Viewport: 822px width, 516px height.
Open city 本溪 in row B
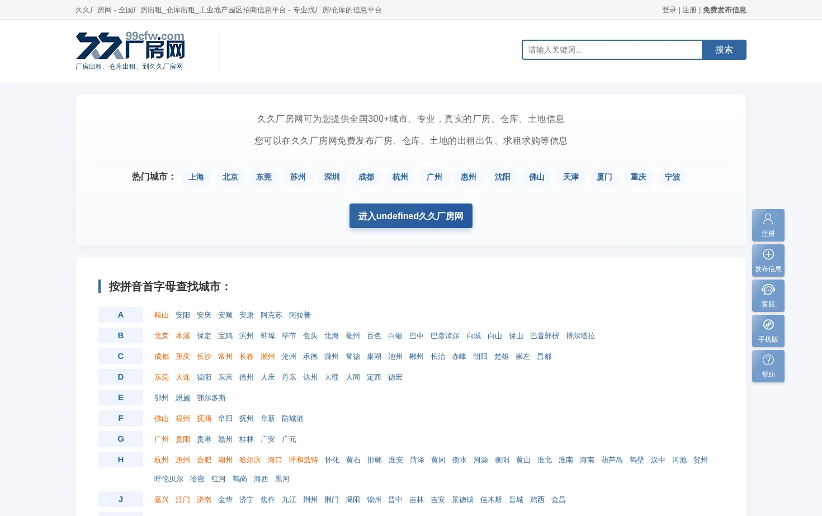[x=183, y=336]
